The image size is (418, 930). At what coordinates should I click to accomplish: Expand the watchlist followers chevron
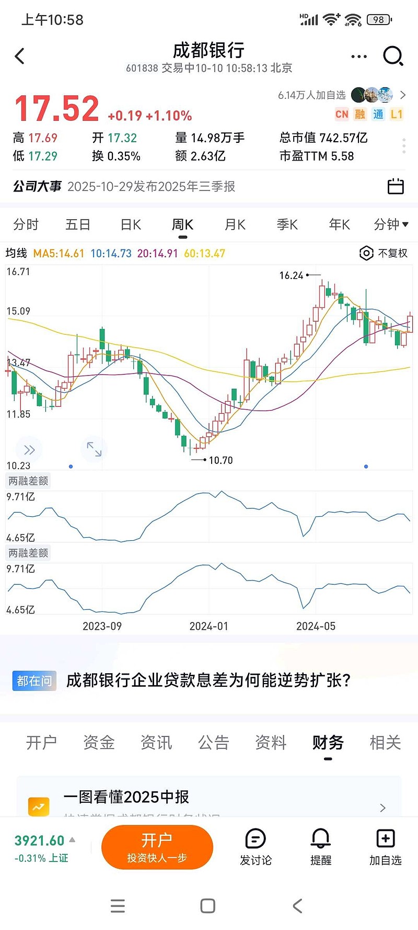point(403,95)
